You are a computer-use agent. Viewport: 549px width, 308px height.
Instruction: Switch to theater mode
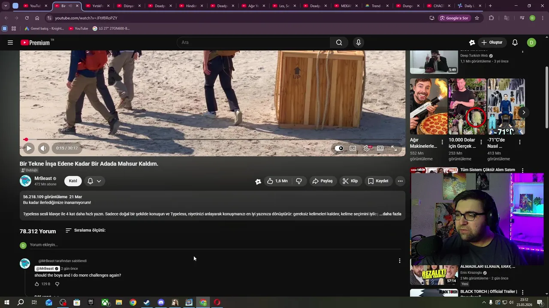pyautogui.click(x=380, y=148)
